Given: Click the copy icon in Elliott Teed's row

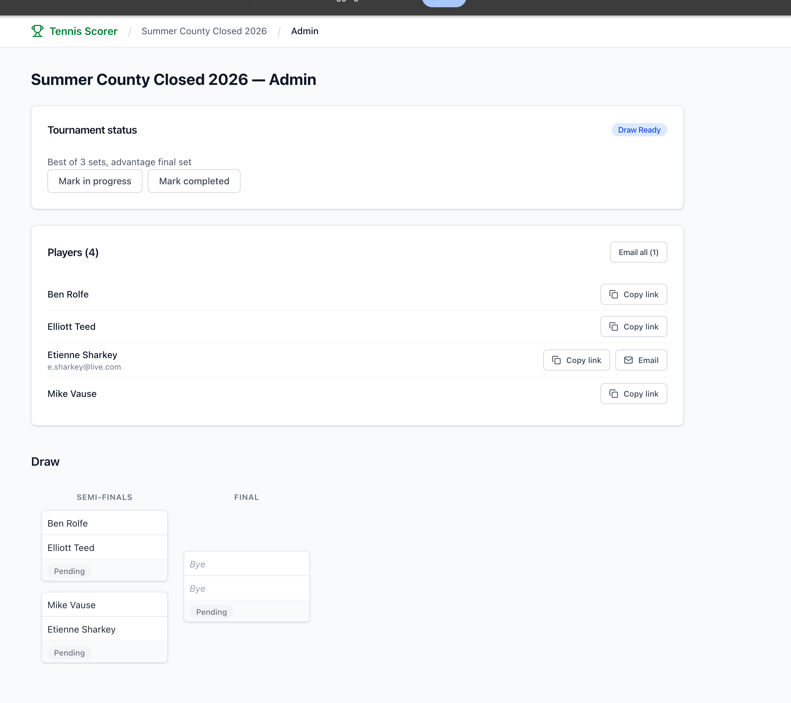Looking at the screenshot, I should point(613,327).
